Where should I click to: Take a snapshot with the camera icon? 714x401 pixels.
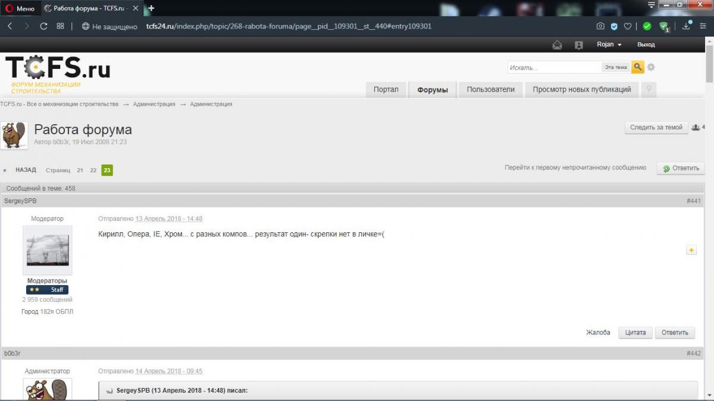600,26
